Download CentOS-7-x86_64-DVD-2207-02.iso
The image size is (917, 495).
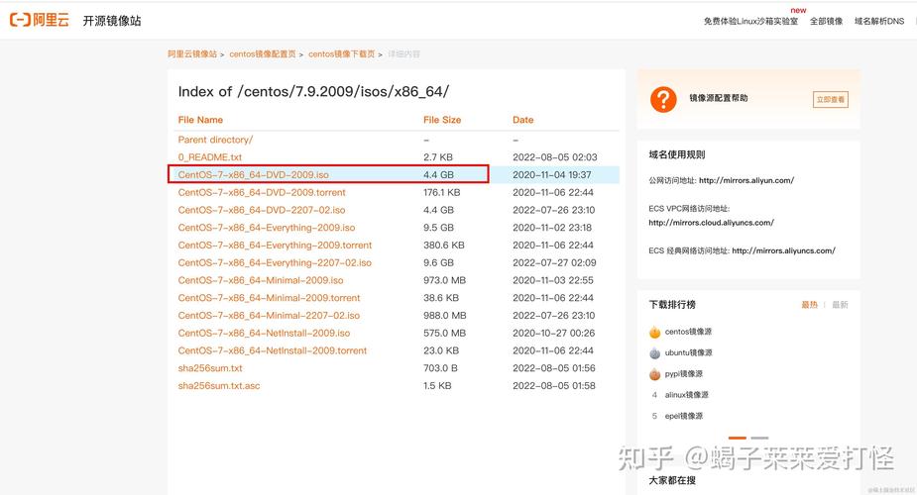[x=262, y=210]
